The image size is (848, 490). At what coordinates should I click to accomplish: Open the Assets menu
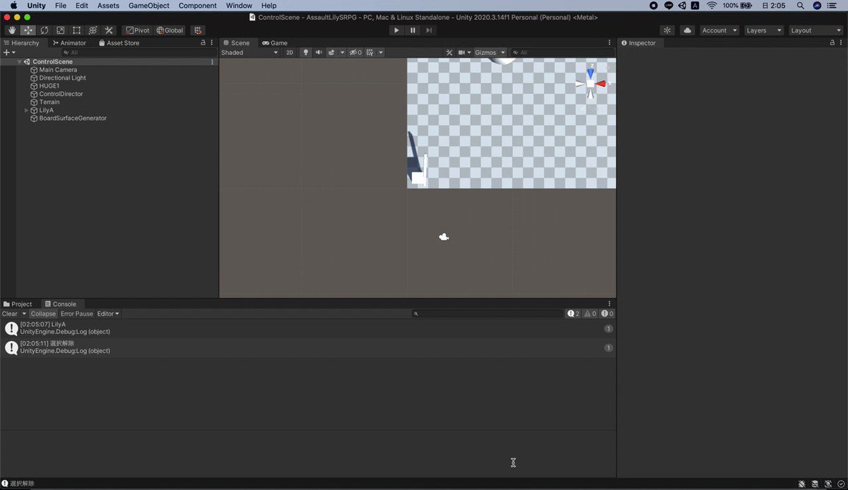click(x=108, y=5)
